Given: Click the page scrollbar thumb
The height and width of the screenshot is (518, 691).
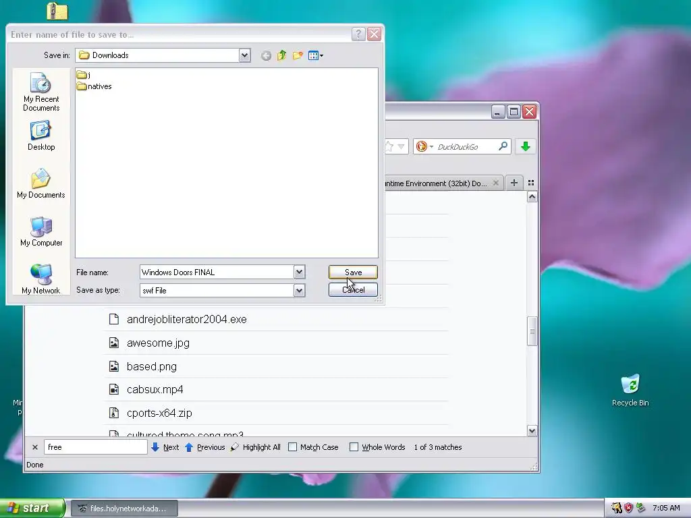Looking at the screenshot, I should coord(532,331).
